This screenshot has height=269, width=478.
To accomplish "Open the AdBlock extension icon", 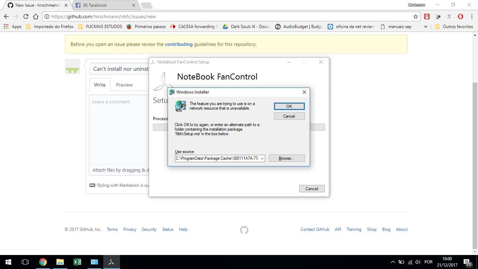I will [x=427, y=16].
